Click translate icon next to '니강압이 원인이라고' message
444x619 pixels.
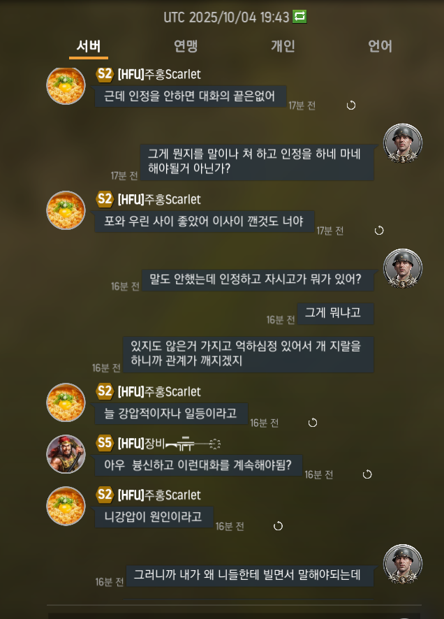278,526
